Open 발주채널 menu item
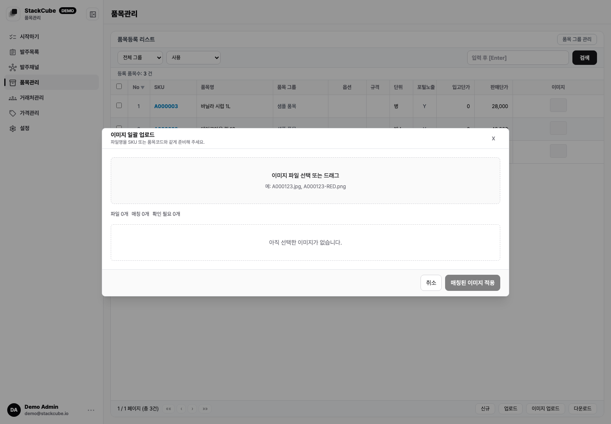Viewport: 611px width, 424px height. coord(51,67)
